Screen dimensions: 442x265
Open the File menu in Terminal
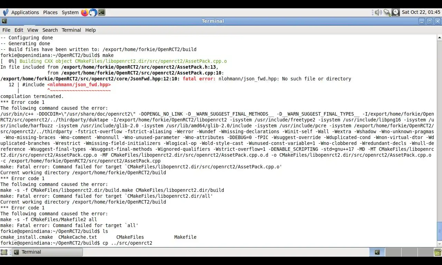tap(6, 30)
